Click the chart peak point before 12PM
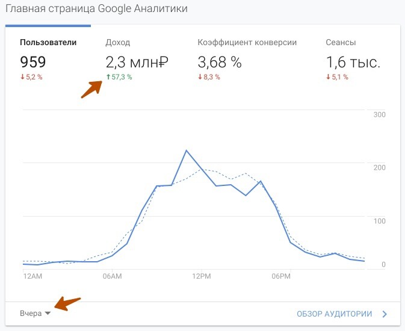Screen dimensions: 405x331 (186, 150)
